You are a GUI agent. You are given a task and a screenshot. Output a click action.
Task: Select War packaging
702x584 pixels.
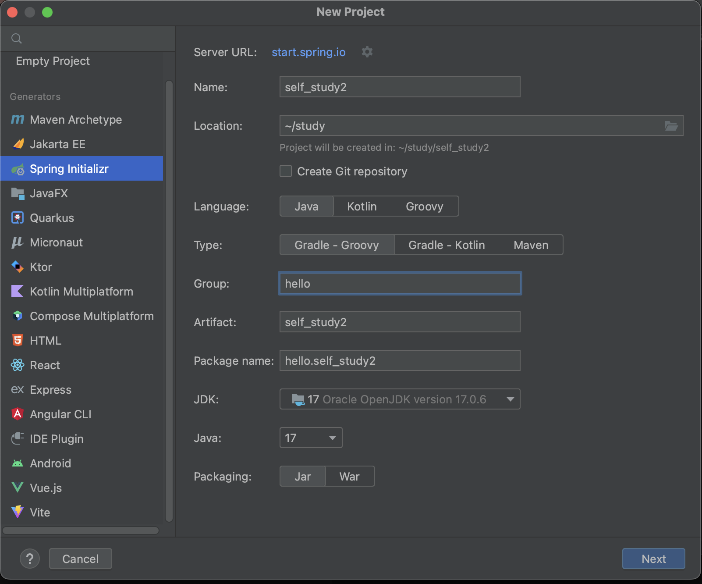coord(350,476)
